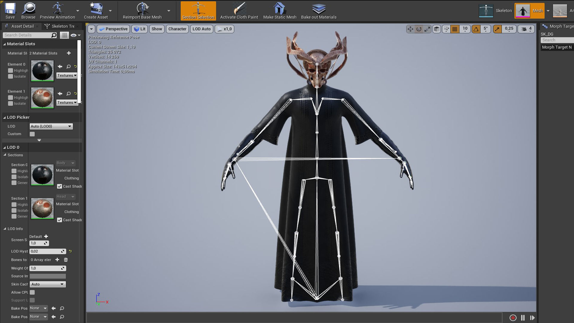
Task: Click the Make Static Mesh icon
Action: tap(280, 11)
